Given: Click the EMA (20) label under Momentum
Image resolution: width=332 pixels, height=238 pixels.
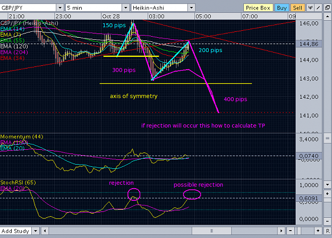Looking at the screenshot, I should pyautogui.click(x=12, y=148).
